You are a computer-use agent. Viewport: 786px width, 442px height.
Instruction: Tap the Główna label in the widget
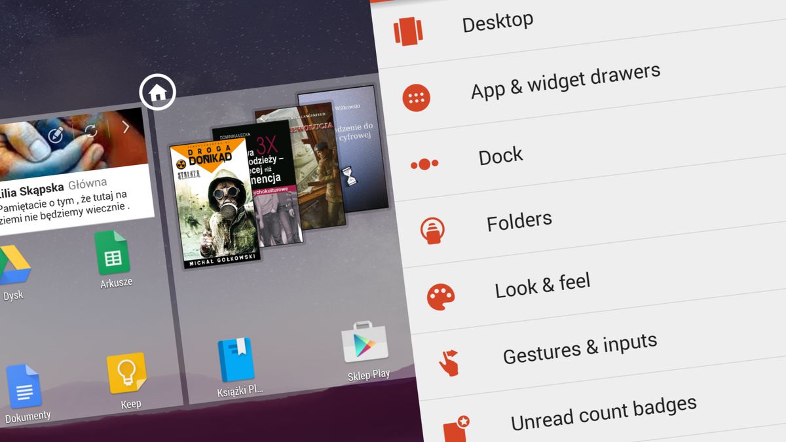(88, 185)
